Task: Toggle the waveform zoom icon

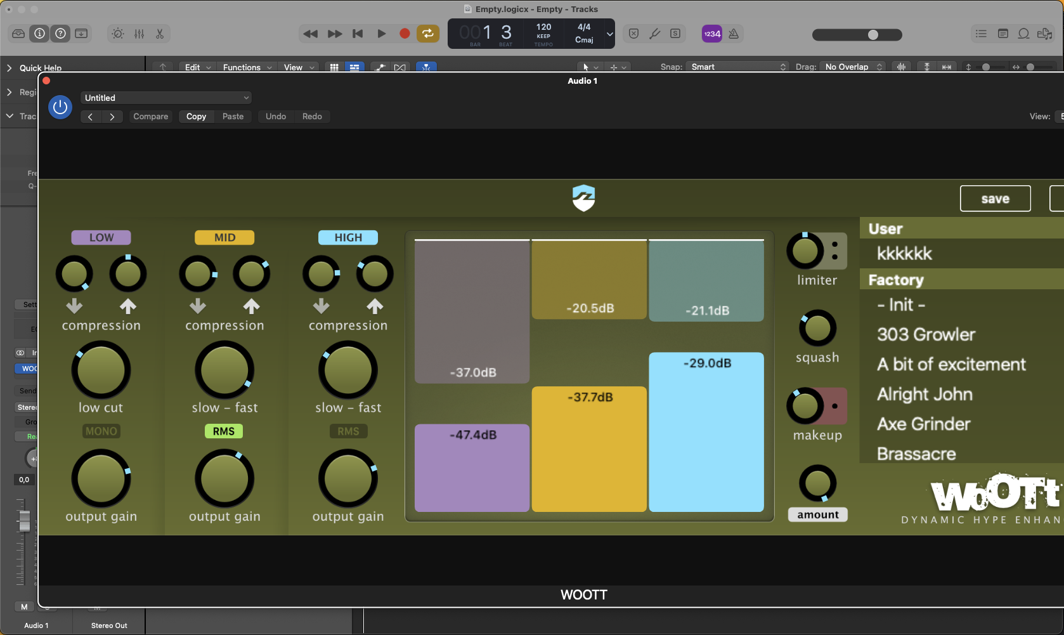Action: (x=901, y=67)
